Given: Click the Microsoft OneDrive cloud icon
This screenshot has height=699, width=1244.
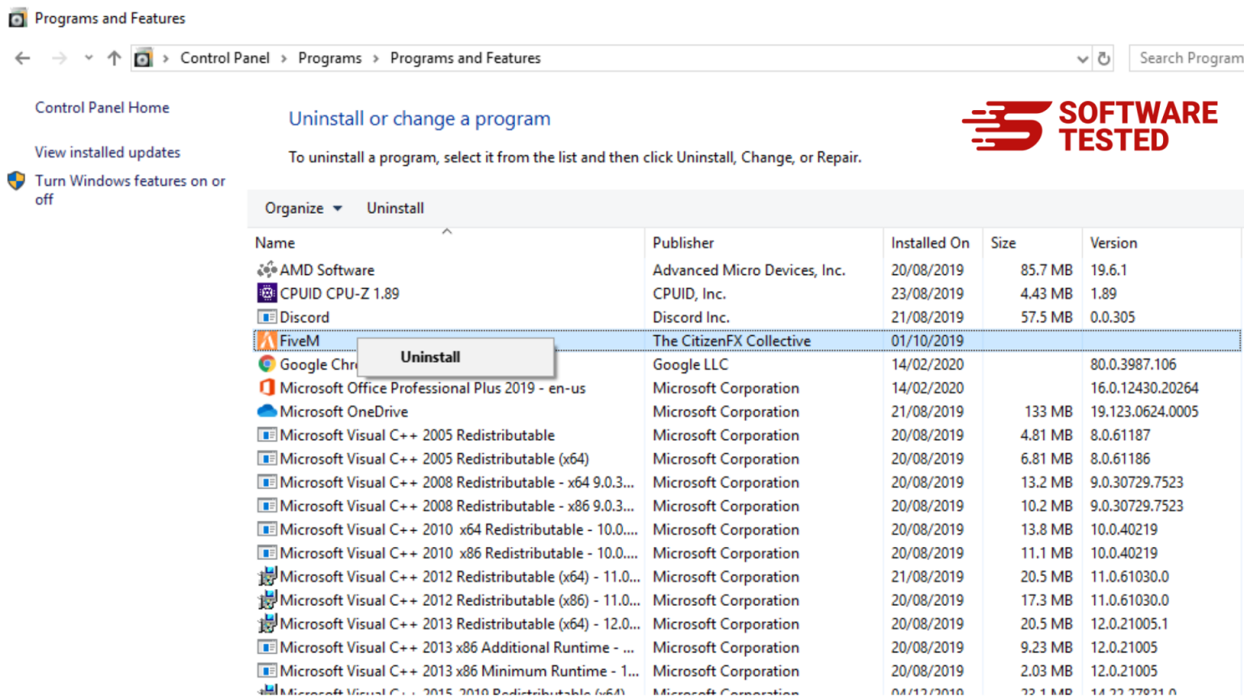Looking at the screenshot, I should [266, 411].
